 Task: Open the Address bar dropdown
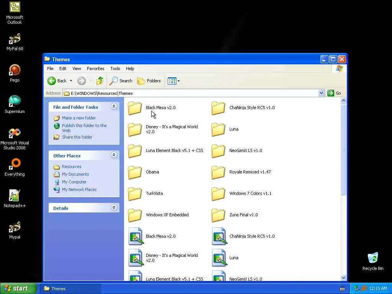click(321, 93)
